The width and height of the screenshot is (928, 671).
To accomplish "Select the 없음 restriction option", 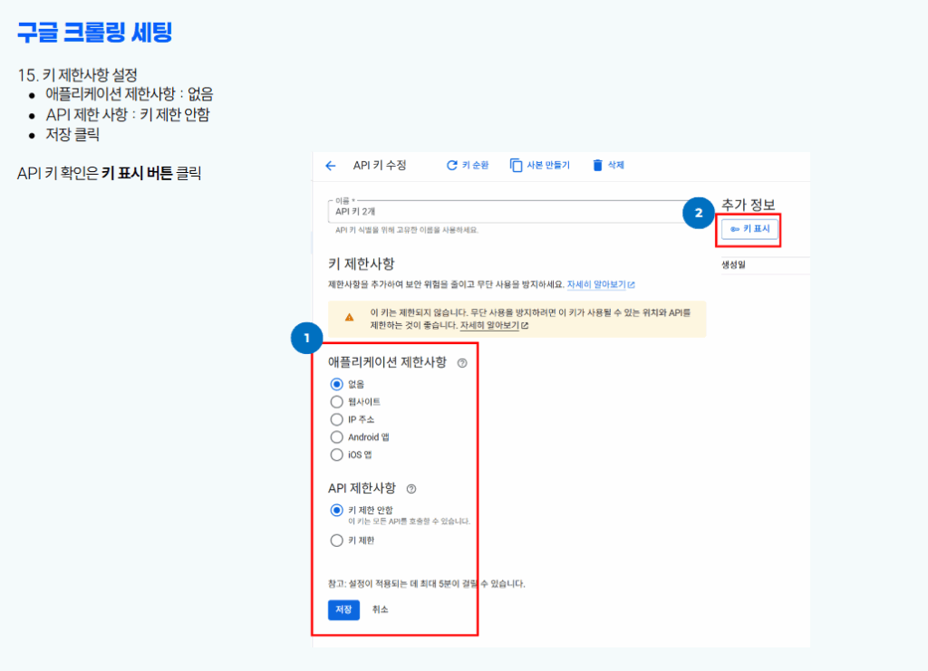I will tap(335, 383).
